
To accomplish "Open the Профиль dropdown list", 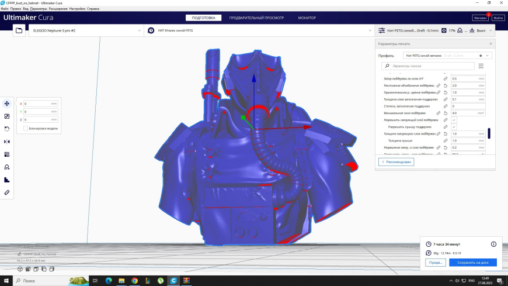I will click(x=447, y=56).
